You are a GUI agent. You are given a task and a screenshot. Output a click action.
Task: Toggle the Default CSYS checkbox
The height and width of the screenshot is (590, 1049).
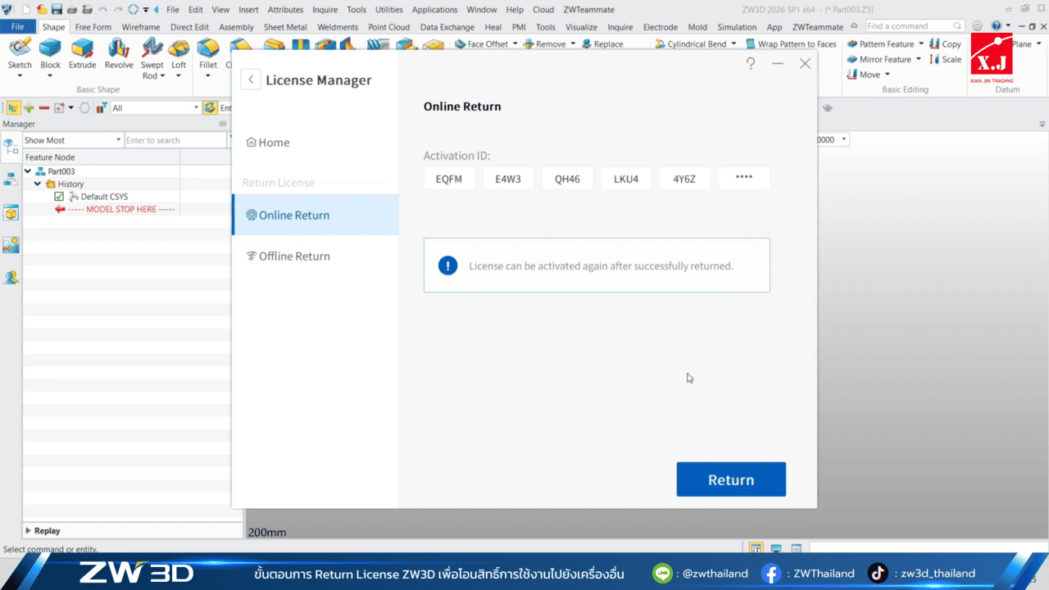coord(59,197)
